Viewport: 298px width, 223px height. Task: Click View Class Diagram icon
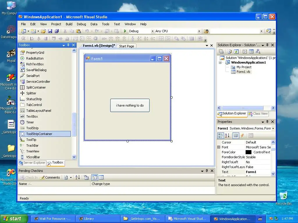pos(258,51)
